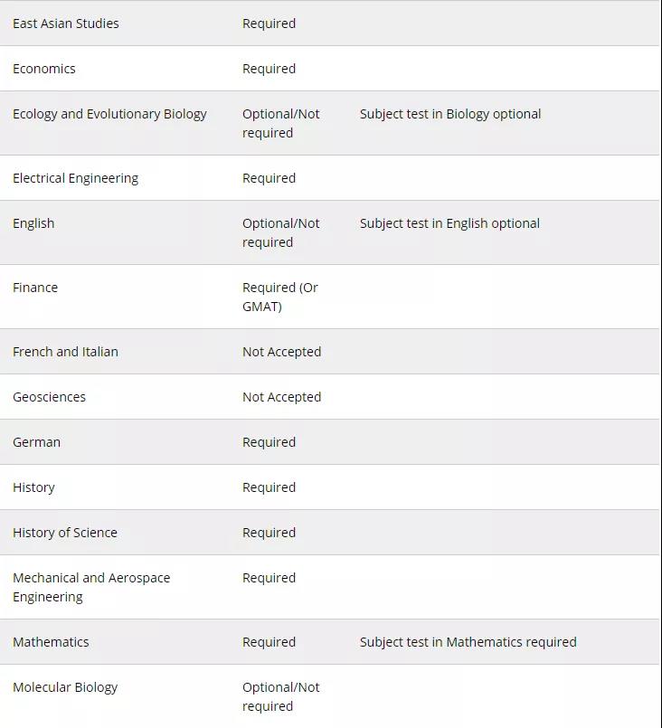Click the "Required (Or GMAT)" cell
The width and height of the screenshot is (662, 728).
[x=280, y=297]
